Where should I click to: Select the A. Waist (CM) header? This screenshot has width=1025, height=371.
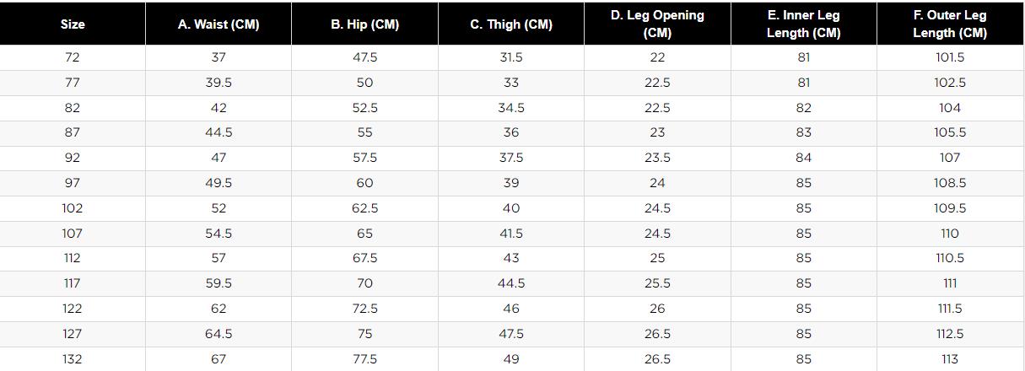pyautogui.click(x=218, y=24)
